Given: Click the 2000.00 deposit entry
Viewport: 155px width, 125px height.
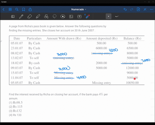Looking at the screenshot, I should tap(101, 63).
